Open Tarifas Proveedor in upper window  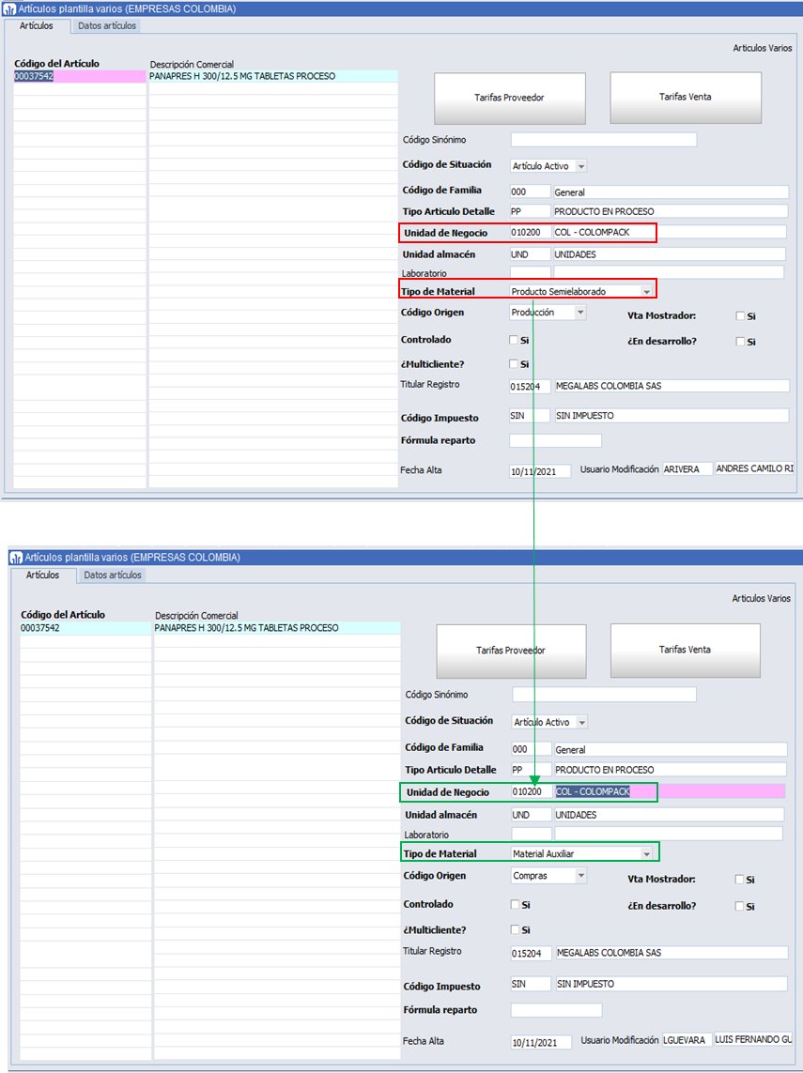509,98
